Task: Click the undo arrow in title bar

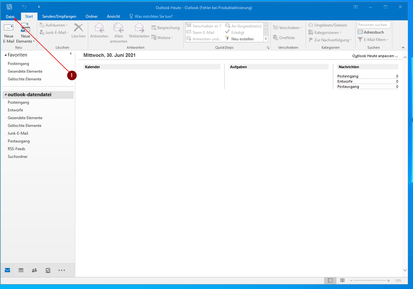Action: 25,6
